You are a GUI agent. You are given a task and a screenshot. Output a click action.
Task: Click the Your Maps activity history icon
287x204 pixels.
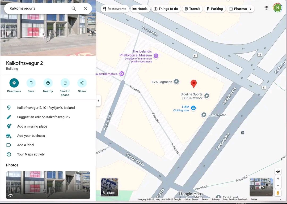(9, 154)
